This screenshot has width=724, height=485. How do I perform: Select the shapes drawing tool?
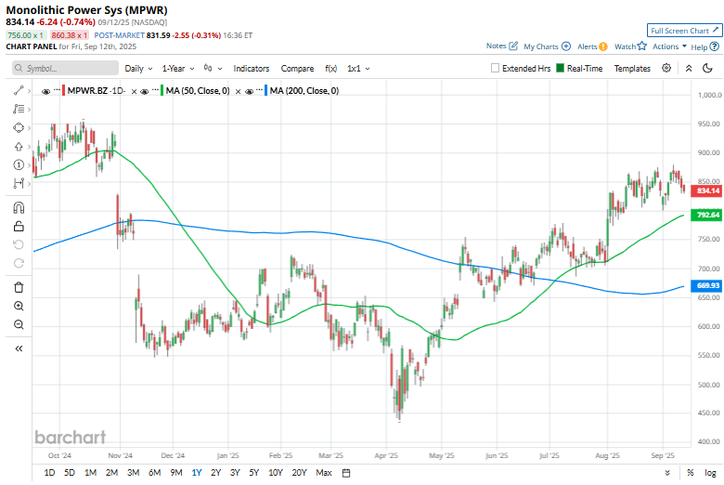tap(19, 127)
